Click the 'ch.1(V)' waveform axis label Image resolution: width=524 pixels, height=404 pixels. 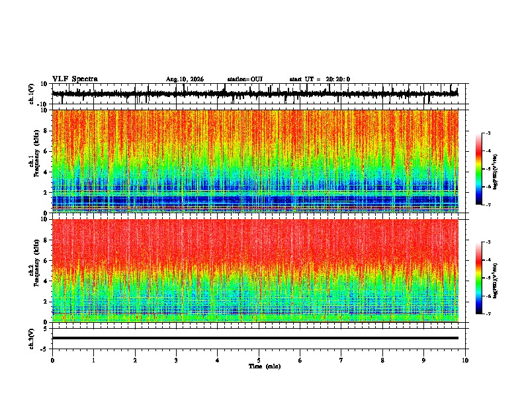click(x=31, y=94)
